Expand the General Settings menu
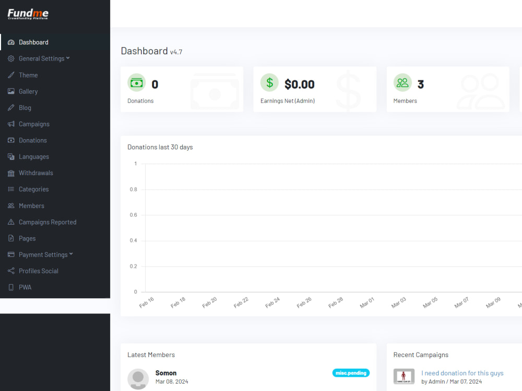The width and height of the screenshot is (522, 391). pos(41,58)
